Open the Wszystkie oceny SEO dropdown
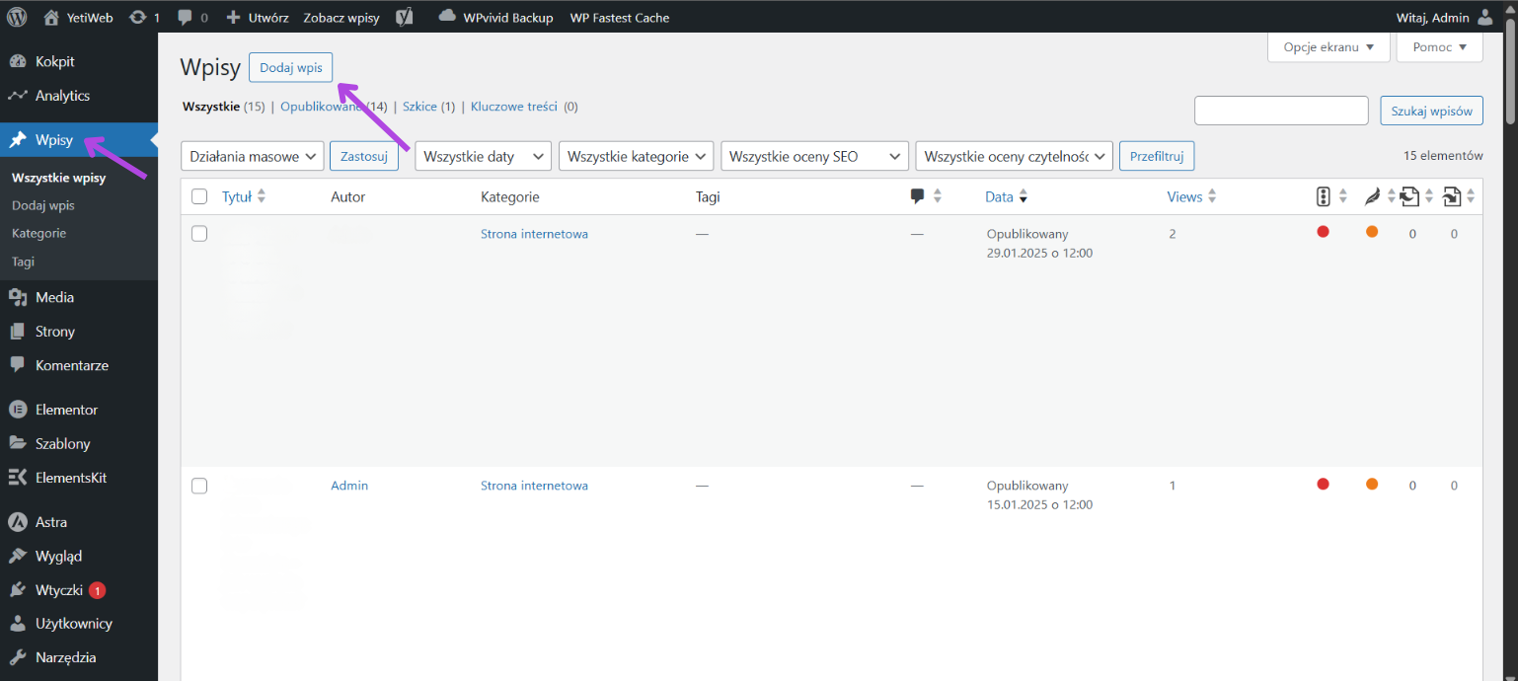The image size is (1518, 681). (x=814, y=156)
